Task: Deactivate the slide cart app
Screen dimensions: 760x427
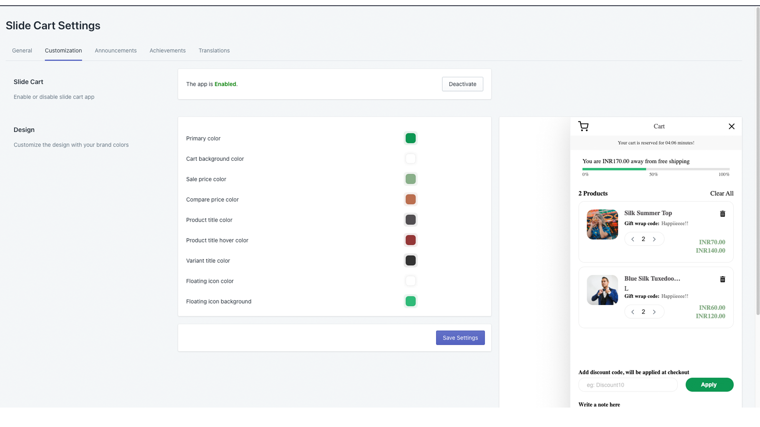Action: click(x=462, y=84)
